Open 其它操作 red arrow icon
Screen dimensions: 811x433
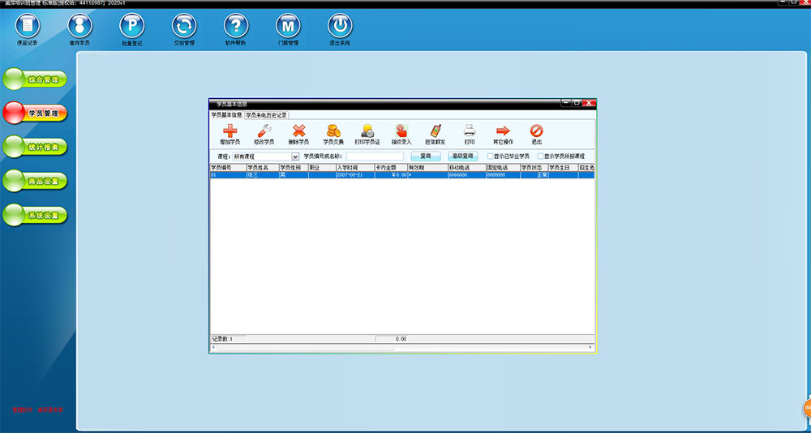(x=503, y=131)
